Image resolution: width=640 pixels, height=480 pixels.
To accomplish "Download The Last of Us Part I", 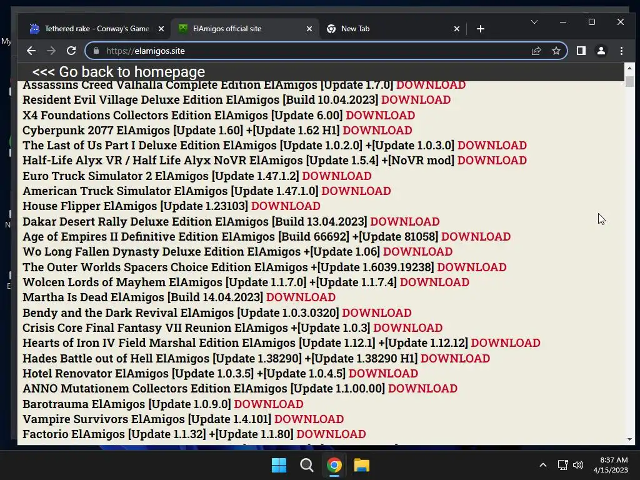I will pyautogui.click(x=492, y=145).
